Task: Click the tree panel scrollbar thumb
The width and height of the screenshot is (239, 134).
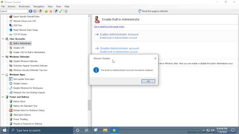Action: tap(89, 105)
